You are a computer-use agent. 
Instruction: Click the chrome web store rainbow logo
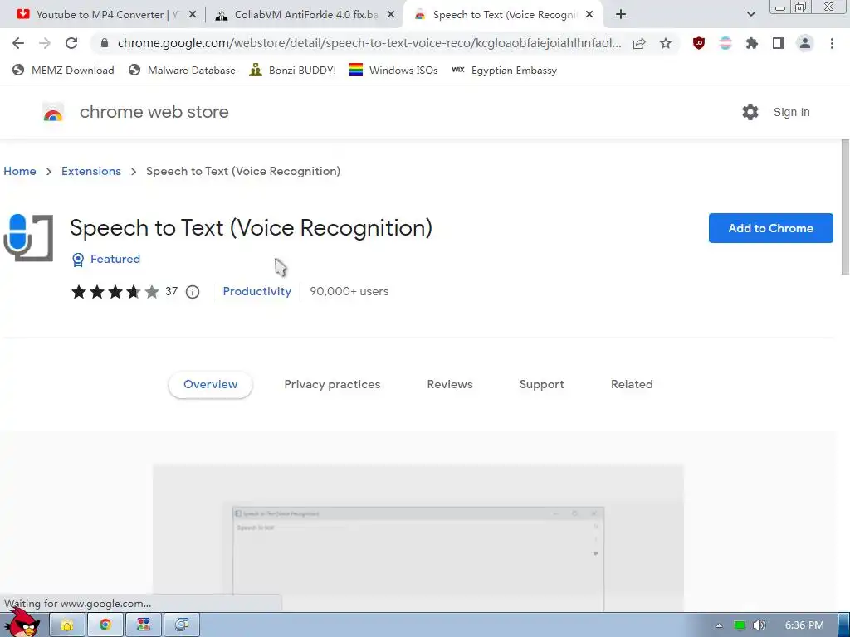(x=53, y=112)
